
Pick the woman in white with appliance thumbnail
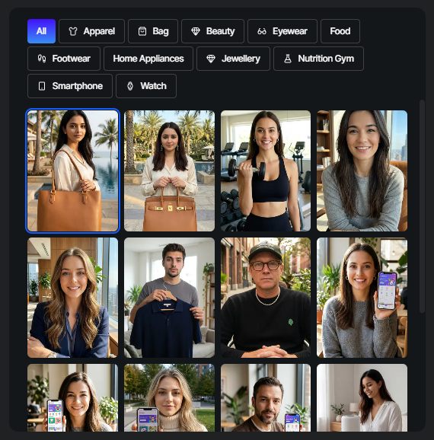(362, 397)
